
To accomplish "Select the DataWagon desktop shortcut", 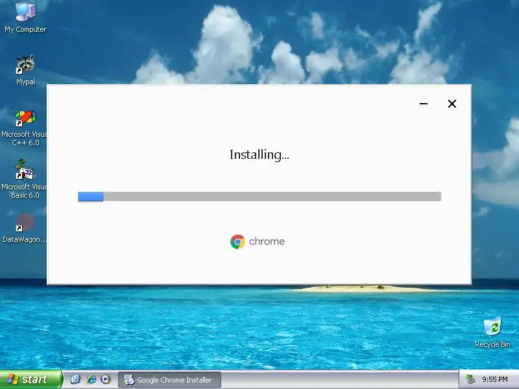I will point(24,229).
